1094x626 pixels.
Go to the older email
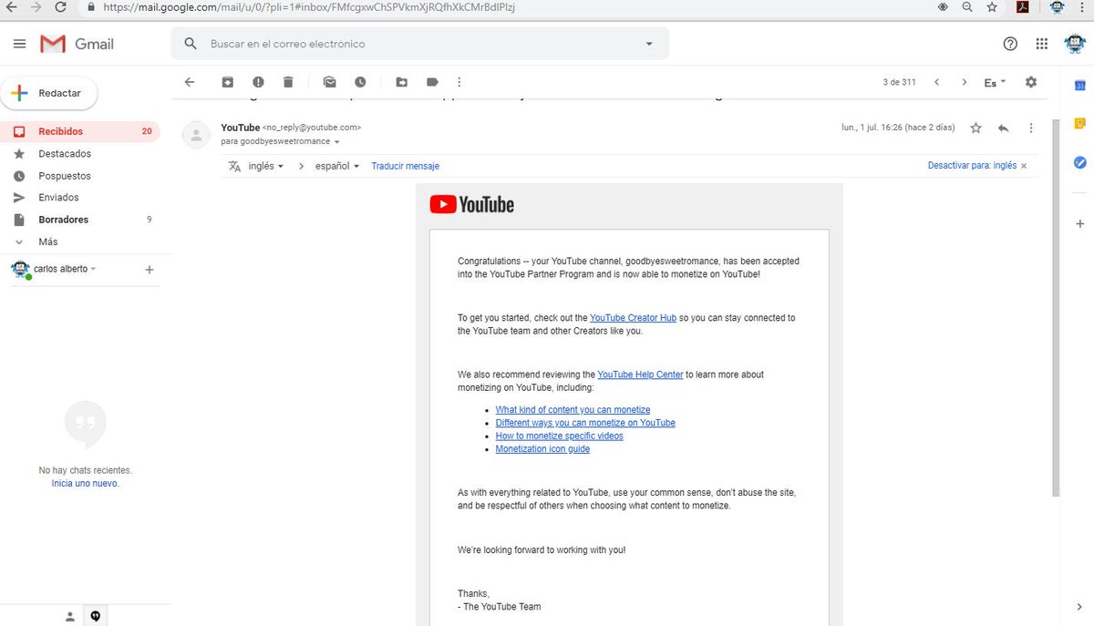[965, 82]
